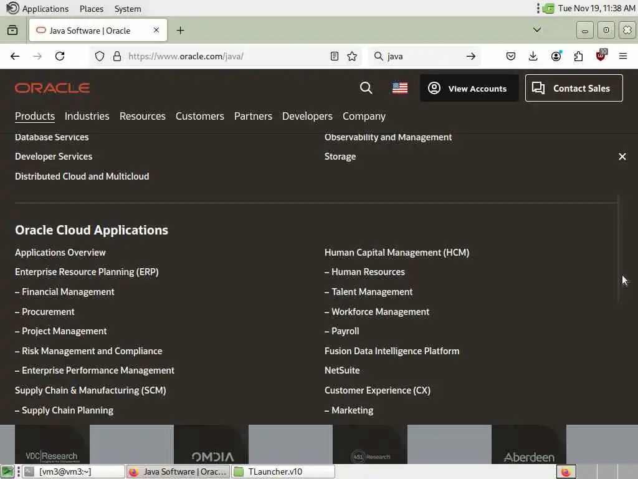Open the Company menu
Image resolution: width=638 pixels, height=479 pixels.
pyautogui.click(x=364, y=116)
